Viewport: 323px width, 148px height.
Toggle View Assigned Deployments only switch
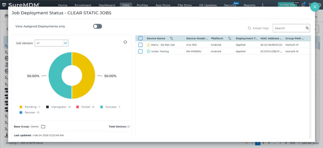coord(97,26)
